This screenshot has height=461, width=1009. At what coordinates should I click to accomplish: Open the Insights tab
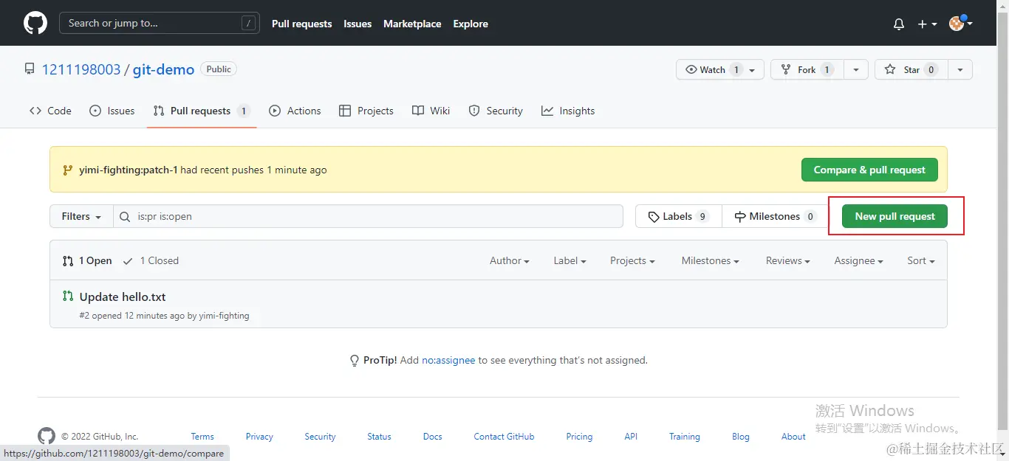pos(568,111)
